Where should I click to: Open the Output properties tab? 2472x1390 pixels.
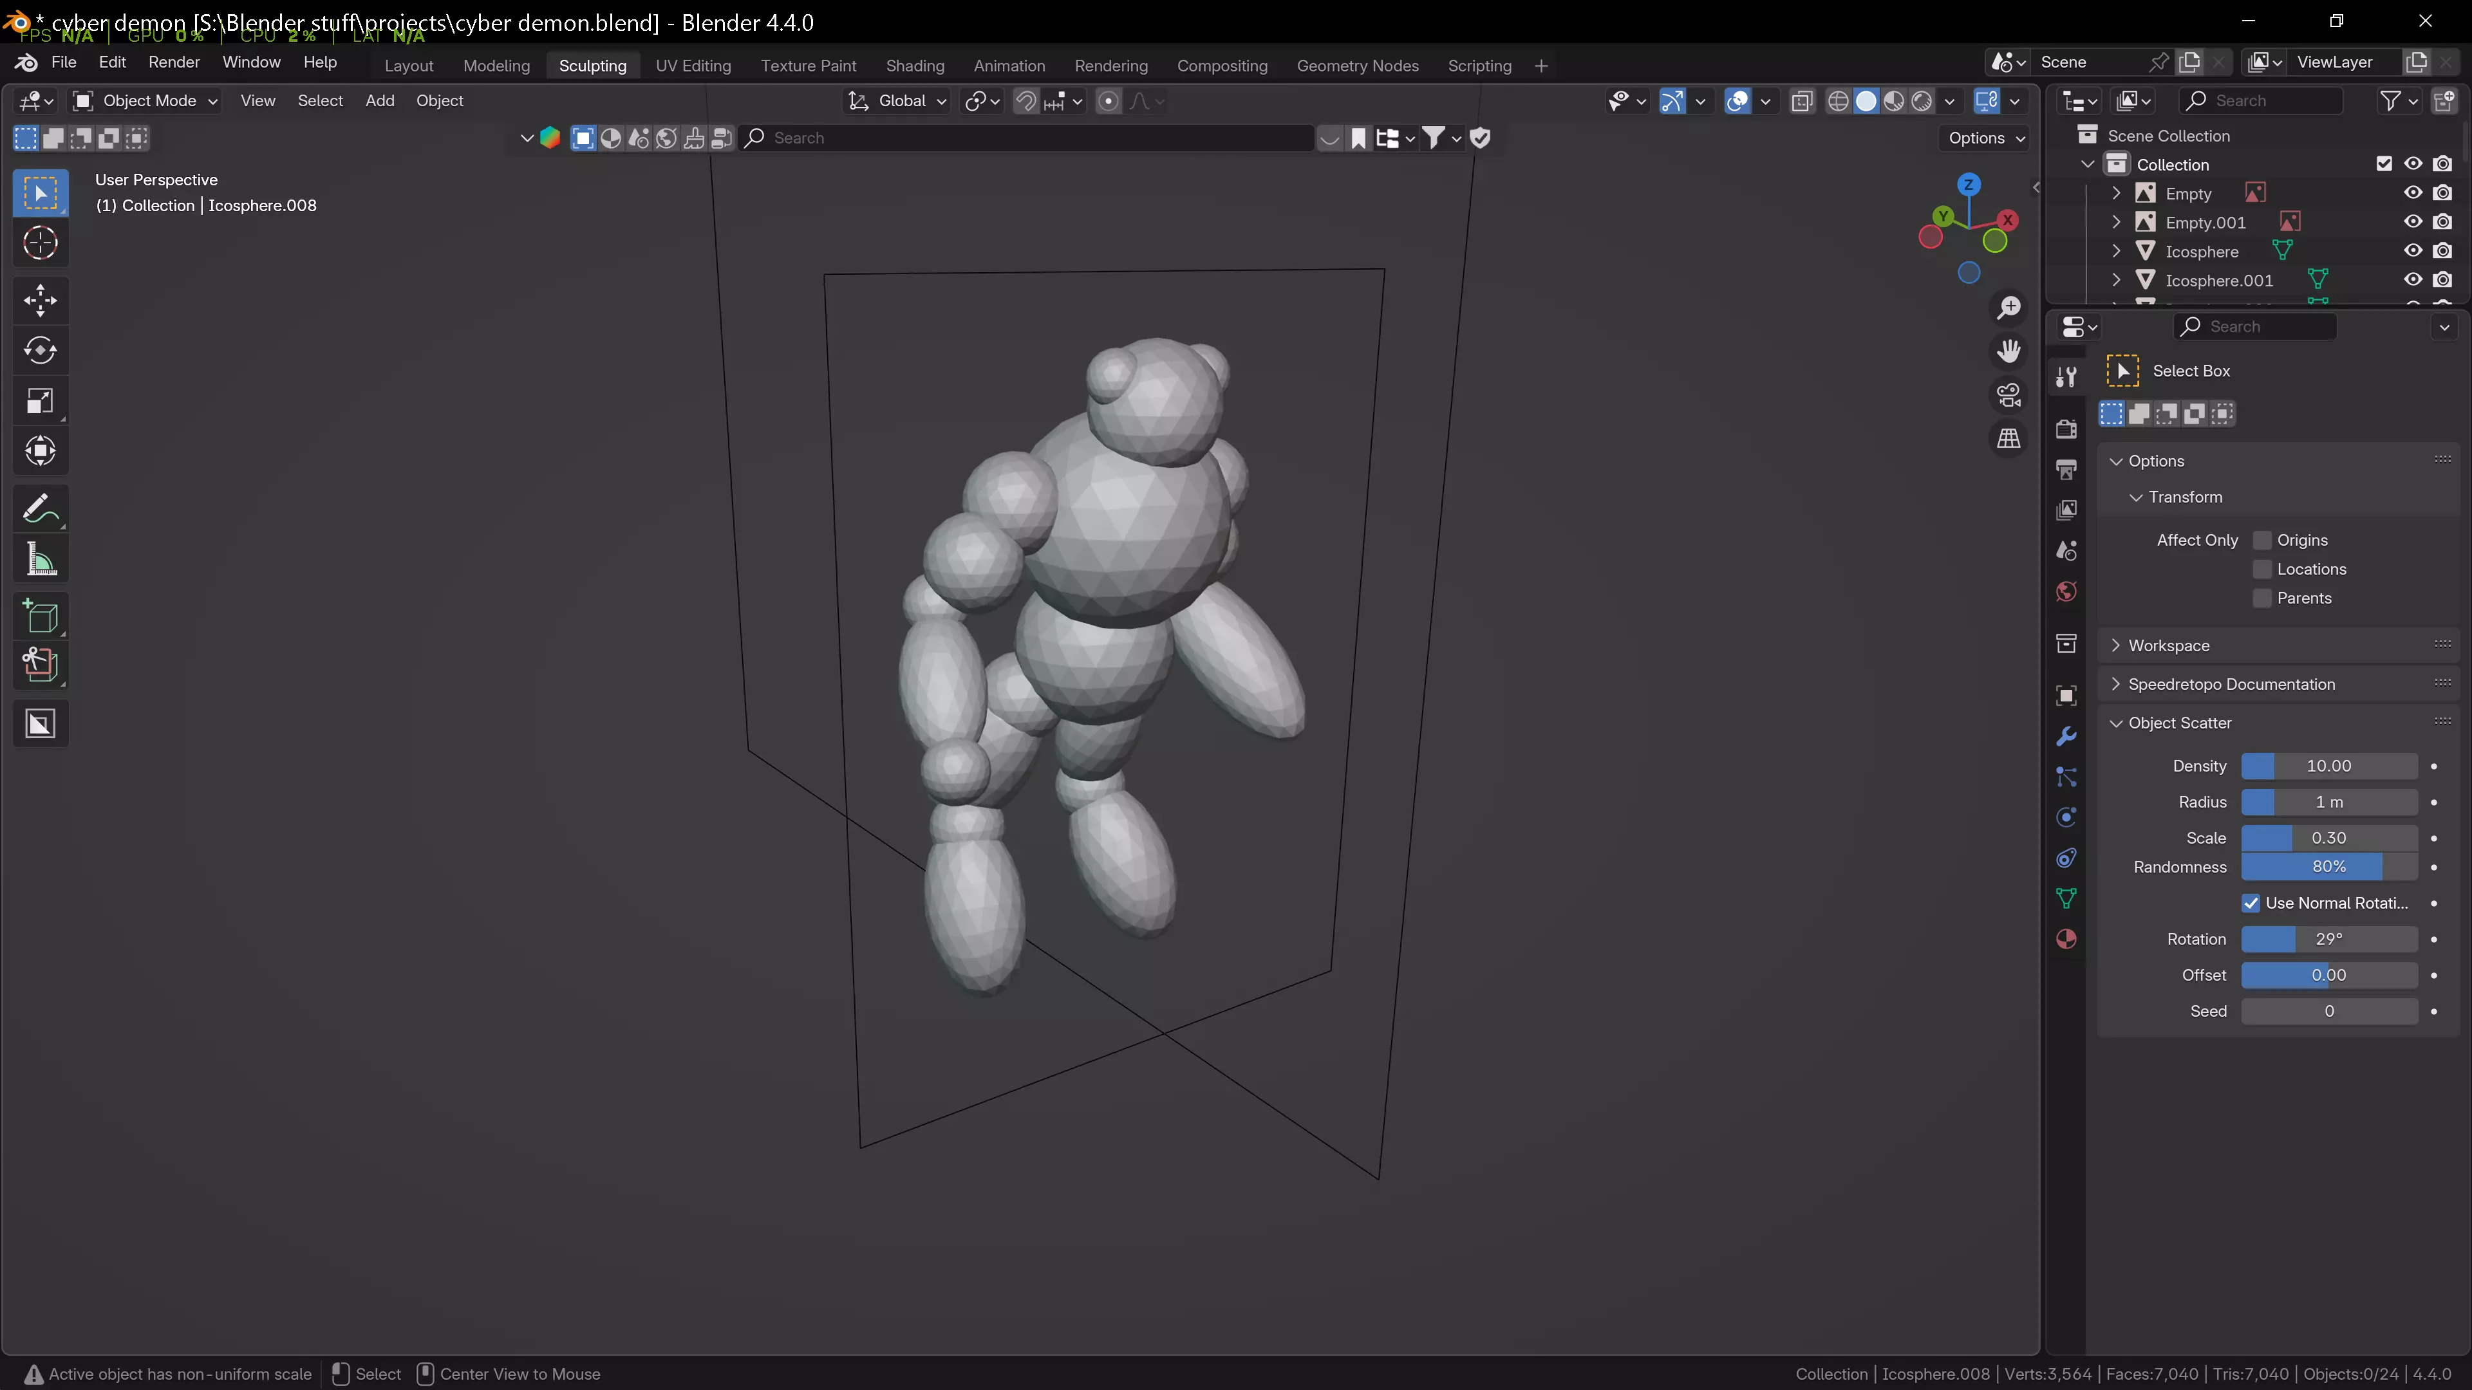(x=2066, y=469)
